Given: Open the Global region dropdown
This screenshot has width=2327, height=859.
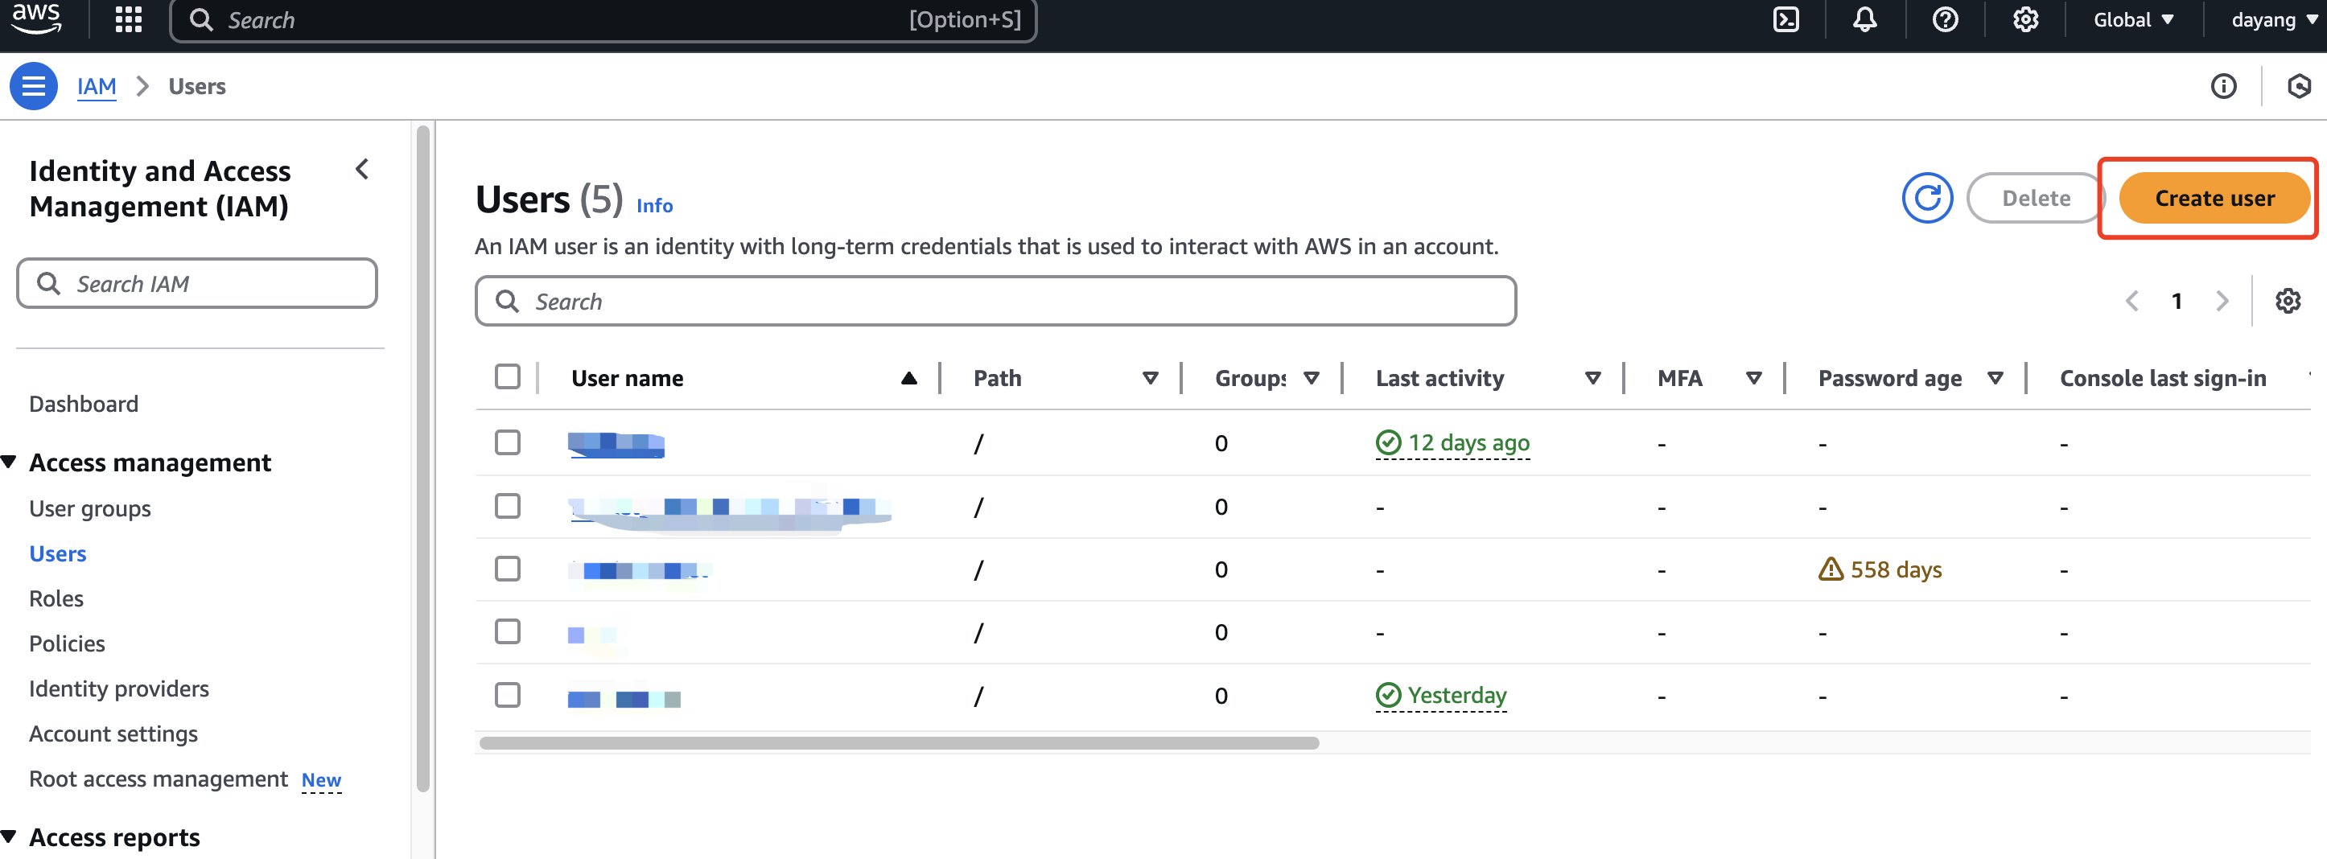Looking at the screenshot, I should click(x=2133, y=20).
